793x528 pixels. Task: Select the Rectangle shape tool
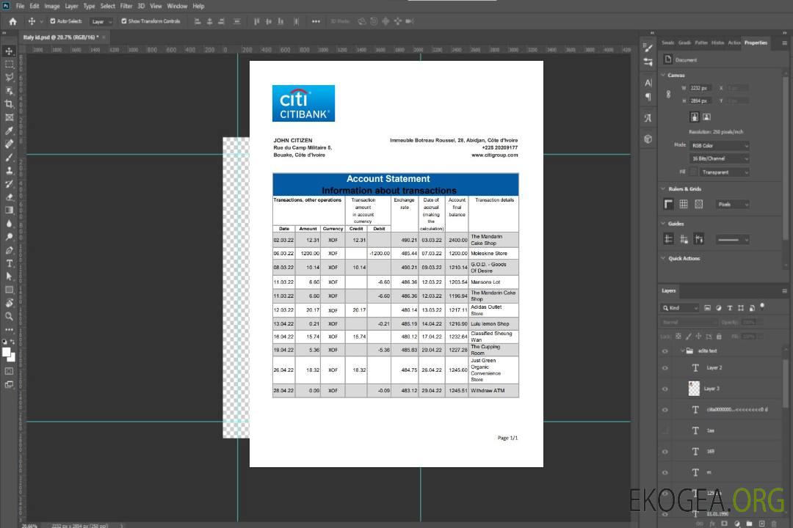pyautogui.click(x=9, y=290)
